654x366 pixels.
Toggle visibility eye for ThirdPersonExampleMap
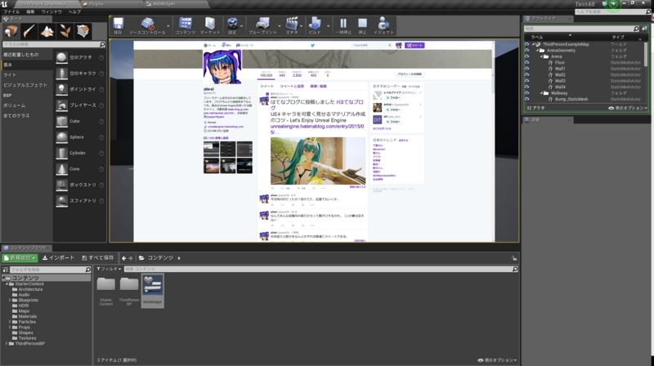[x=526, y=44]
